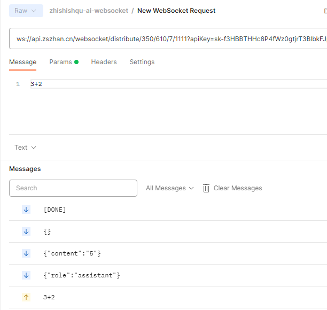Click the Clear Messages button label

pos(238,188)
